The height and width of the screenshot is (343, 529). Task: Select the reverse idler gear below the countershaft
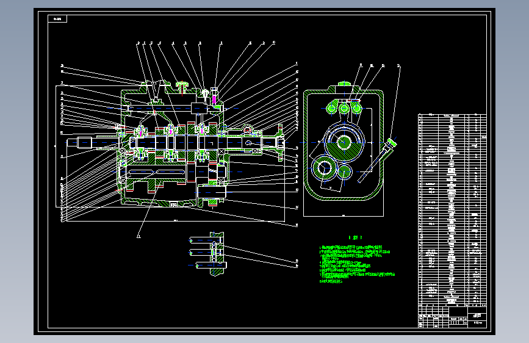point(212,192)
